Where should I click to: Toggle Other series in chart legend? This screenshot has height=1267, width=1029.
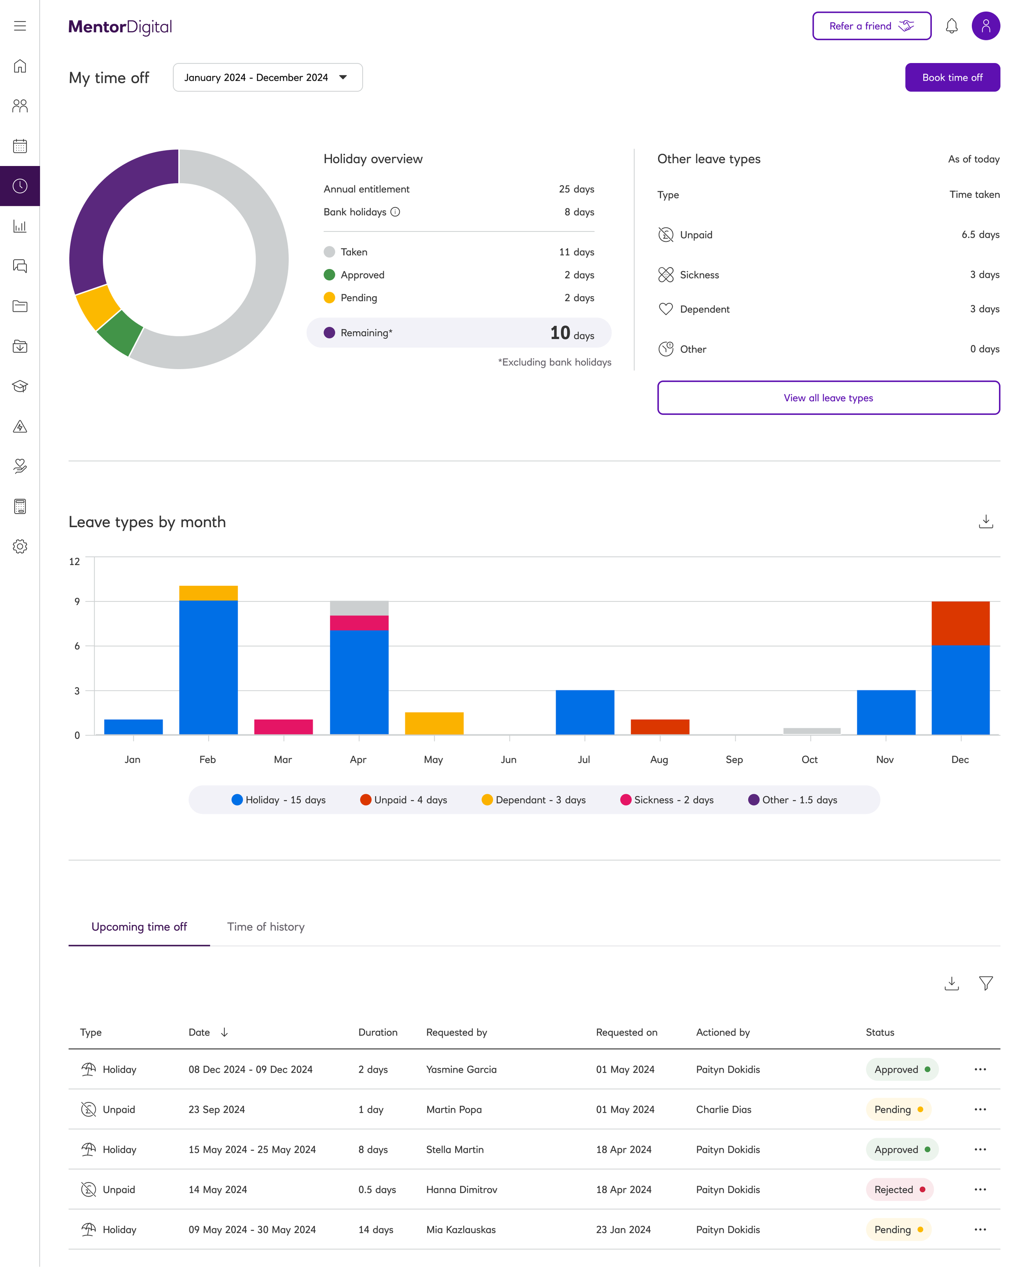792,799
